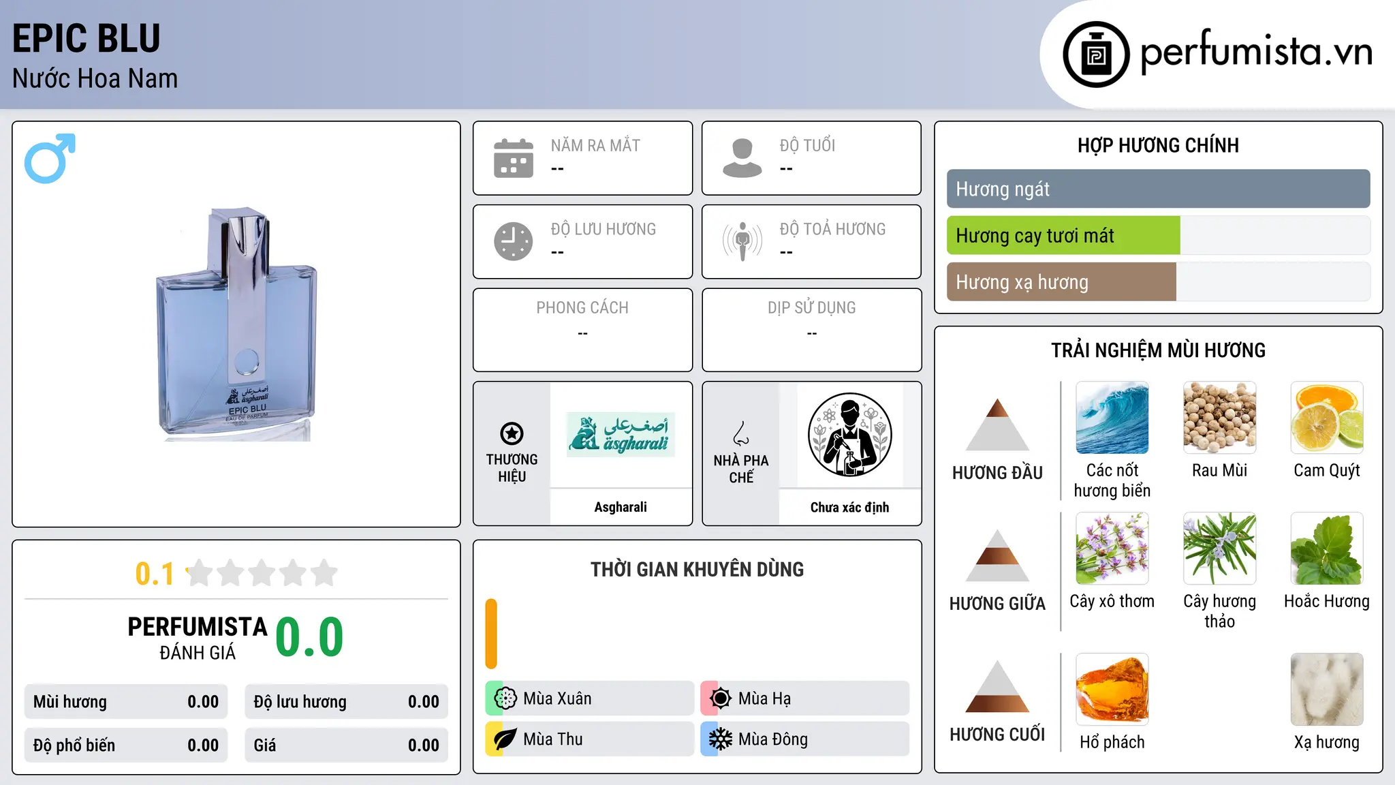Click the perfumista.vn bottle logo icon
Viewport: 1395px width, 785px height.
click(1096, 55)
